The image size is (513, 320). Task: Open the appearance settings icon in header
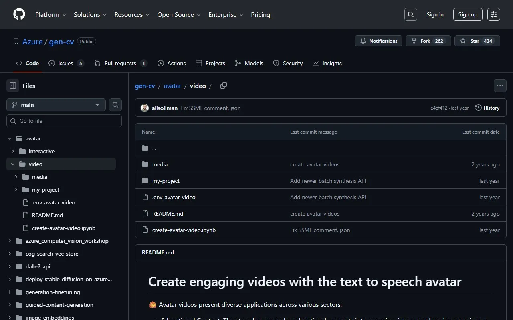tap(494, 14)
